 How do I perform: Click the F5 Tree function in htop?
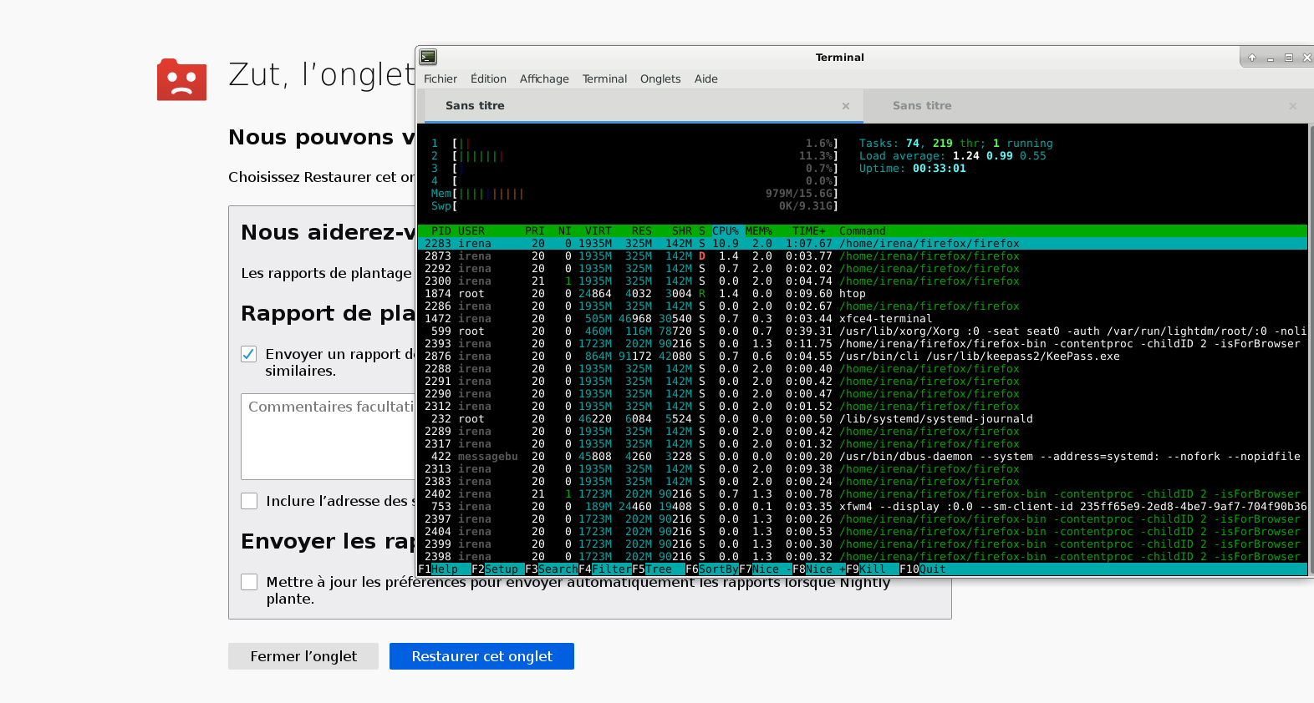point(659,569)
